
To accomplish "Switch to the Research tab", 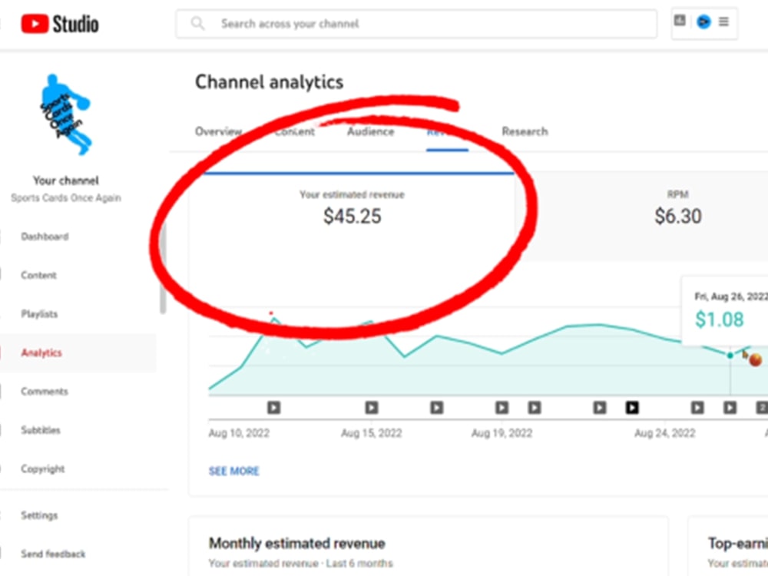I will (525, 131).
